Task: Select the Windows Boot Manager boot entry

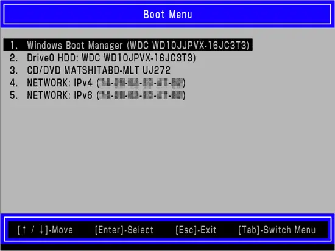Action: click(128, 45)
